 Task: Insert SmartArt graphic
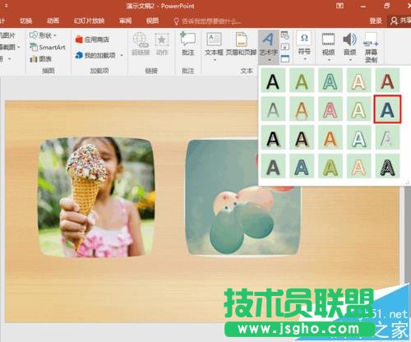(48, 47)
